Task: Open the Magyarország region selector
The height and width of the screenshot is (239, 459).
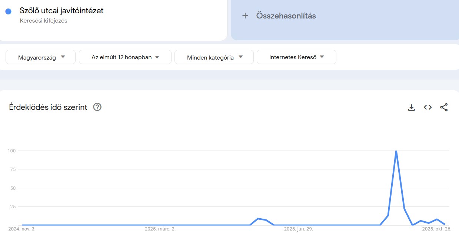Action: click(40, 57)
